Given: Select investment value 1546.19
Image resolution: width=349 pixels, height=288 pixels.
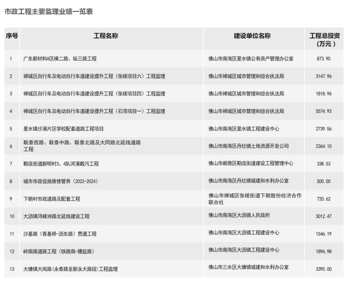Looking at the screenshot, I should pyautogui.click(x=324, y=234).
